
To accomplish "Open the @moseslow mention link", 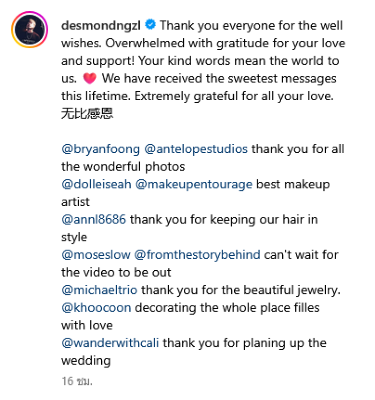I will pos(96,255).
